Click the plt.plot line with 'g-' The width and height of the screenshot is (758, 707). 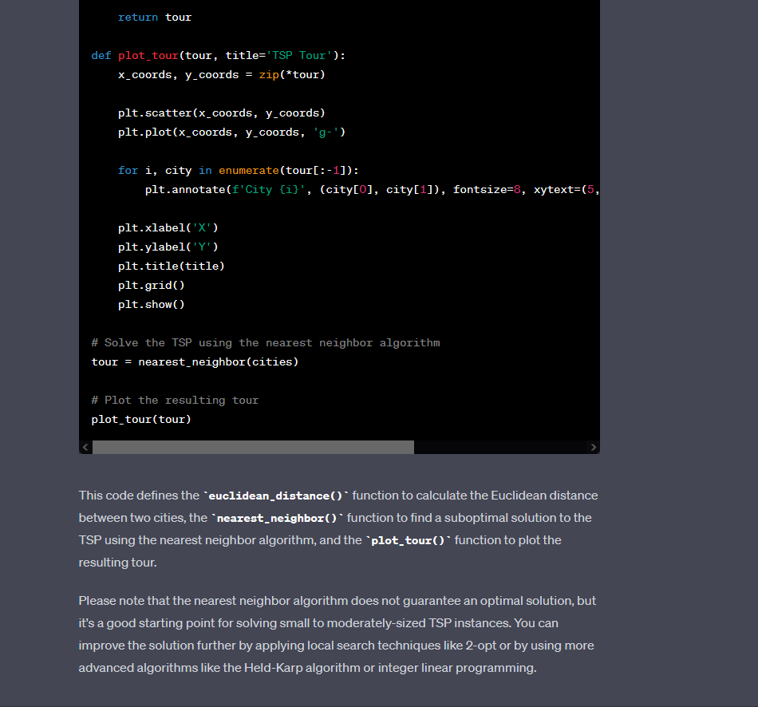(231, 132)
